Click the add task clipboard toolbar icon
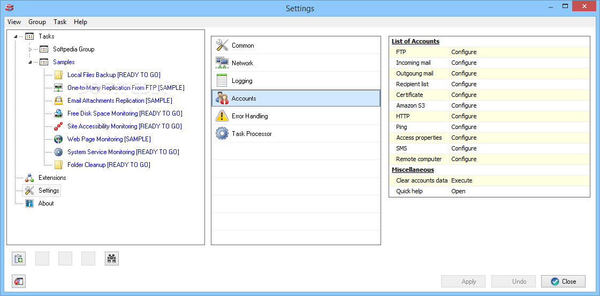 [x=19, y=259]
